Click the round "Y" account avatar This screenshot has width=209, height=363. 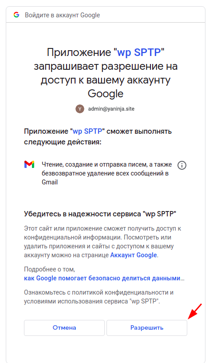click(x=80, y=109)
